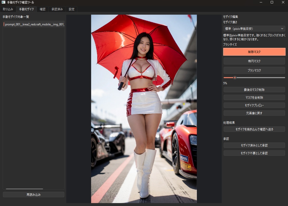Image resolution: width=288 pixels, height=206 pixels.
Task: Switch to the 取り込み tab
Action: 8,9
